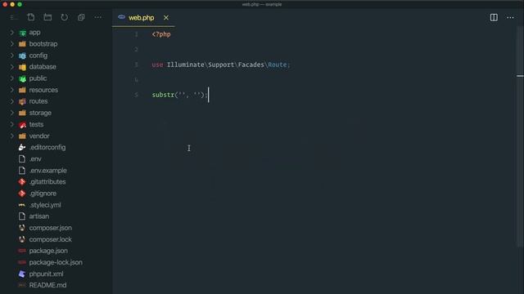Open editor more actions ellipsis menu

click(x=510, y=17)
